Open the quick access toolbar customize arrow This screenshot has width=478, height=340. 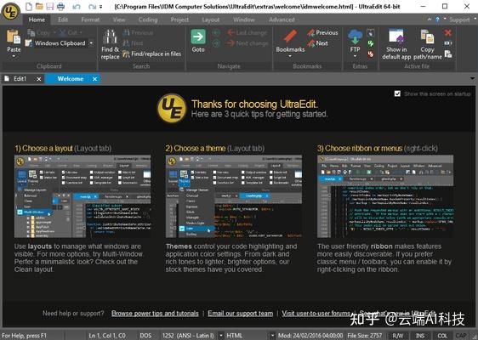click(x=101, y=7)
